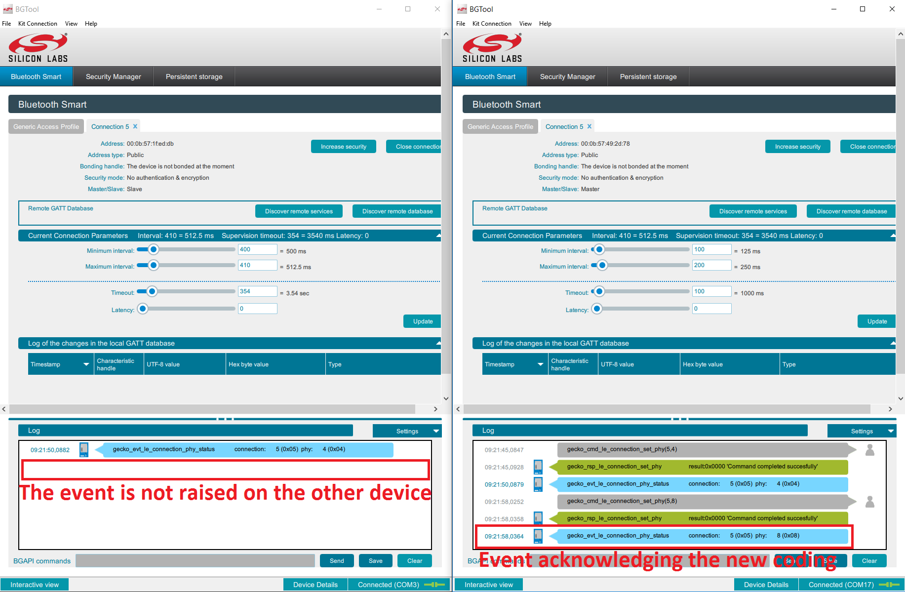Open Help menu in right window
The width and height of the screenshot is (905, 592).
545,24
